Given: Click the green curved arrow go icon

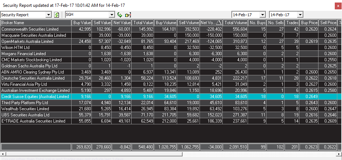Looking at the screenshot, I should (120, 15).
